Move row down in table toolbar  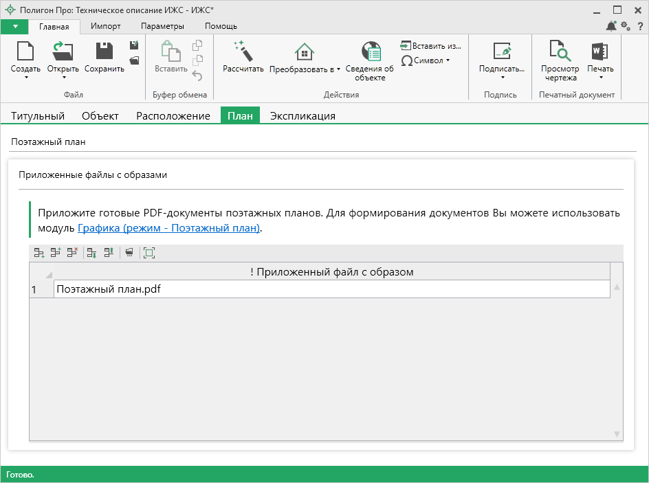click(91, 253)
